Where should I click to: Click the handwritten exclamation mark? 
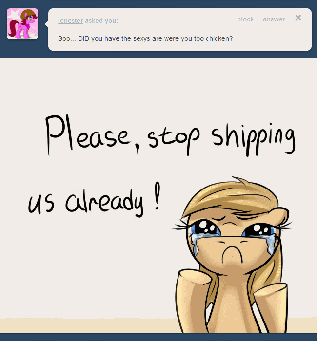157,196
